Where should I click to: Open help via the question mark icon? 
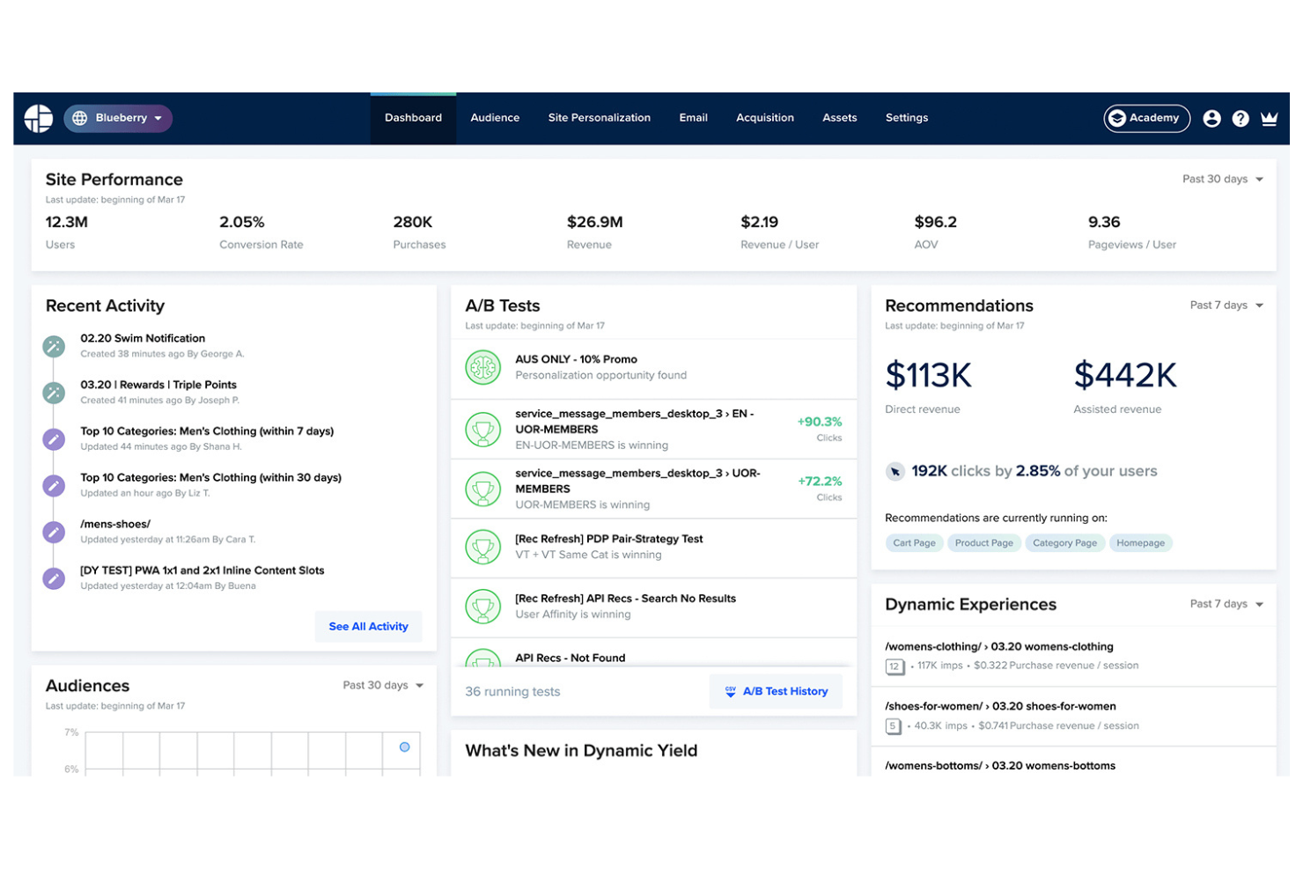1240,118
